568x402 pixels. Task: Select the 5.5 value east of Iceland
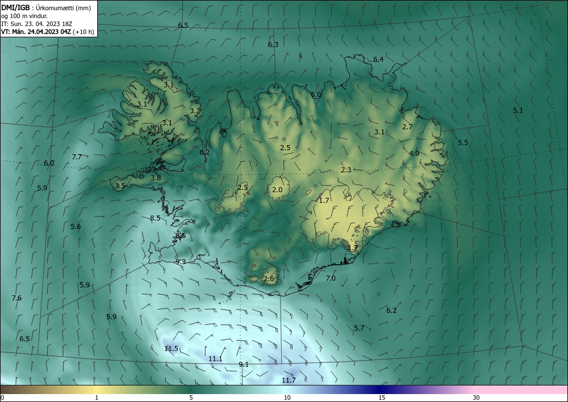click(463, 143)
